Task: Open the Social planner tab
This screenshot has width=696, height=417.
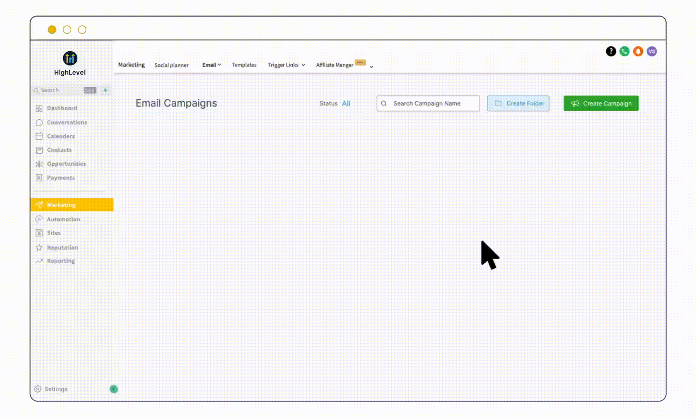Action: pos(171,65)
